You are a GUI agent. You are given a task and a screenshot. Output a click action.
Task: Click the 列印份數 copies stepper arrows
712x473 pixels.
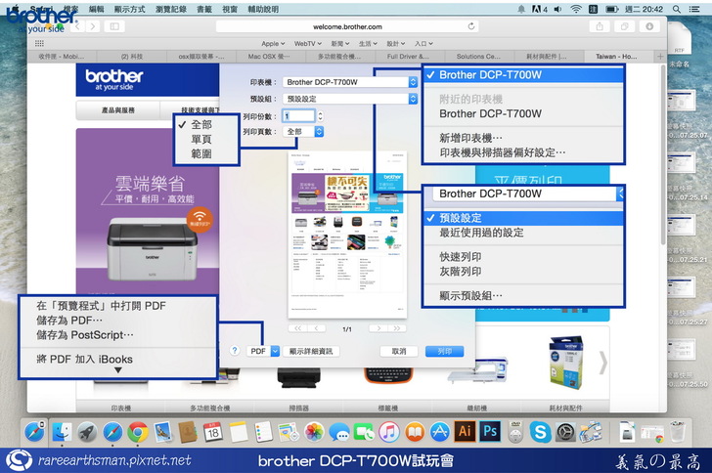(x=320, y=116)
